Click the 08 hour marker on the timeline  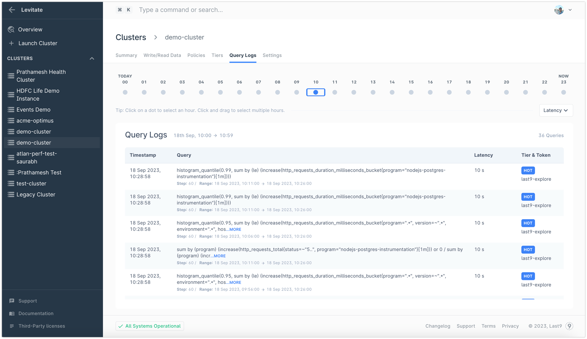(x=278, y=92)
